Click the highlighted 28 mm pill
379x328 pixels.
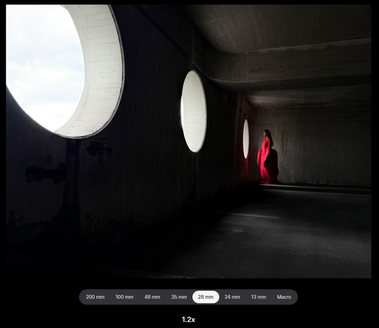coord(206,297)
